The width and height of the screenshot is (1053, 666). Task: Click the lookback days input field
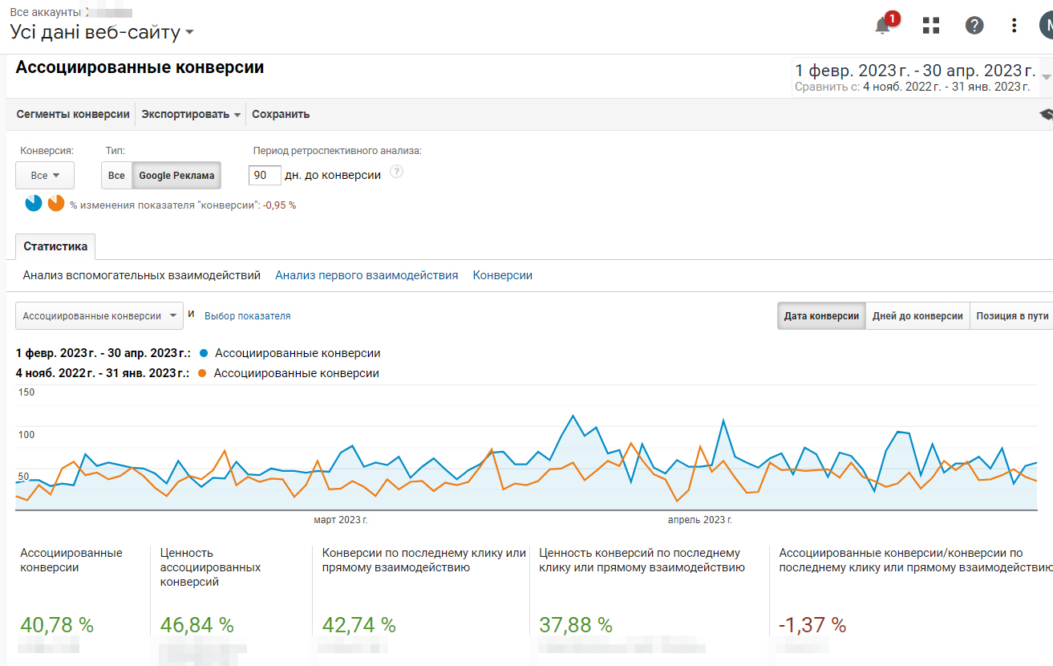pos(265,175)
